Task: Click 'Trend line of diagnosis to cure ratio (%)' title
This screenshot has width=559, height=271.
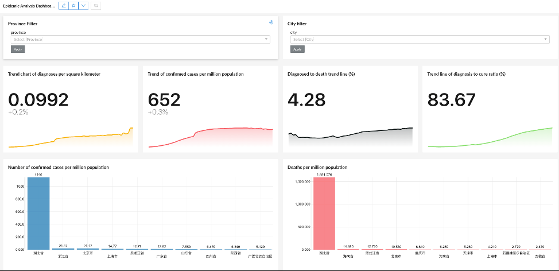Action: coord(466,74)
